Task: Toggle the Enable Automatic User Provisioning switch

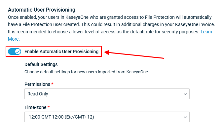Action: pyautogui.click(x=15, y=52)
